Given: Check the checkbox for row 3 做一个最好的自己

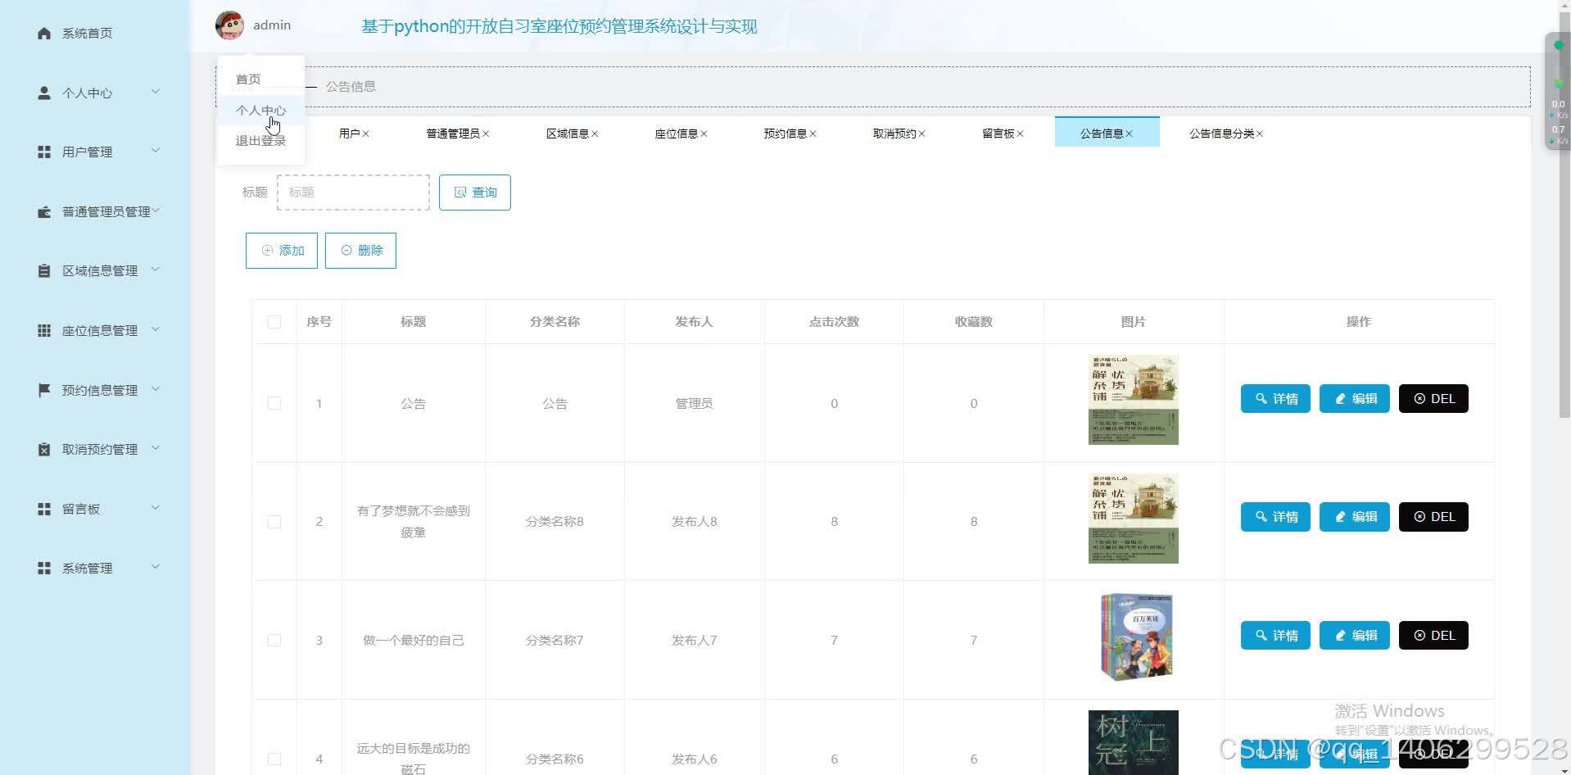Looking at the screenshot, I should coord(274,640).
